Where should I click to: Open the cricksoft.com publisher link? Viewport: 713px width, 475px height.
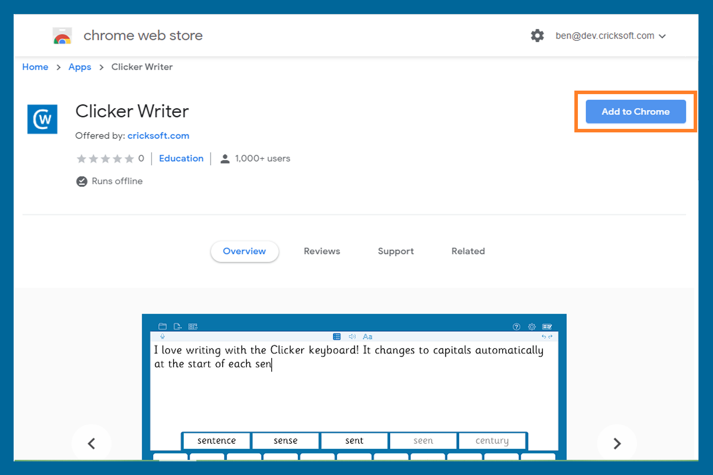158,136
